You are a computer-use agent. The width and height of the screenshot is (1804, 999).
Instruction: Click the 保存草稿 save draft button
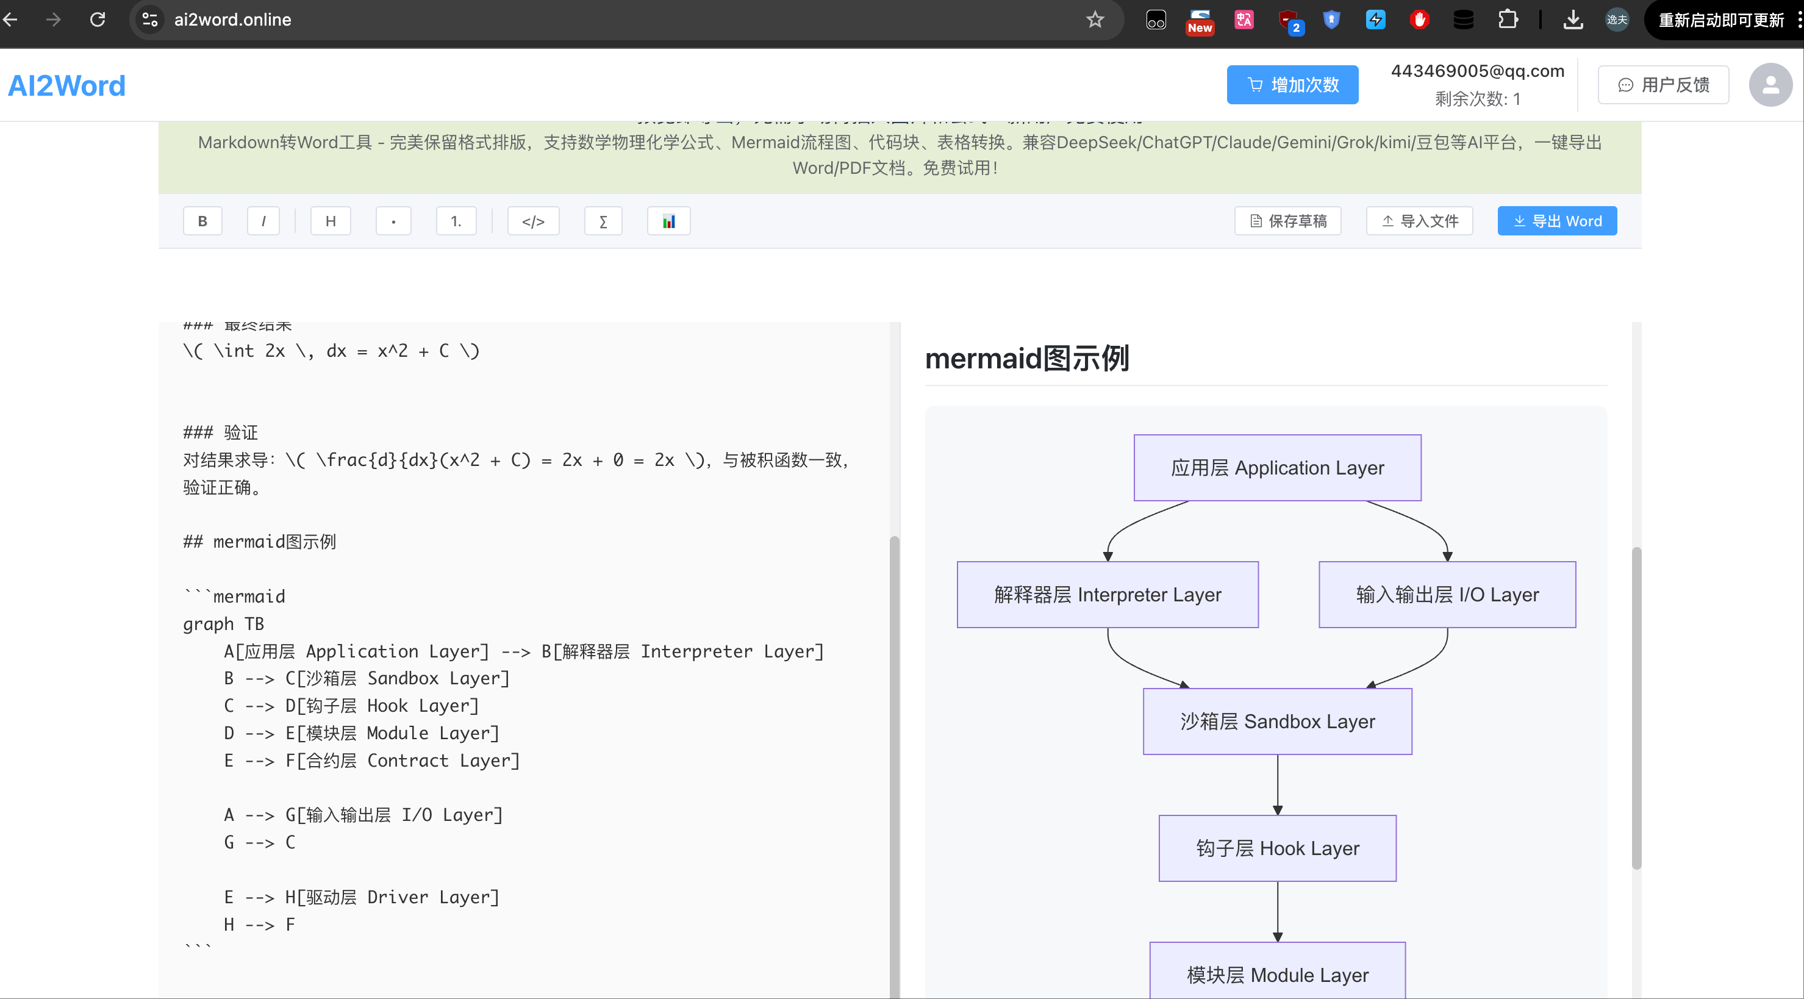[x=1287, y=221]
